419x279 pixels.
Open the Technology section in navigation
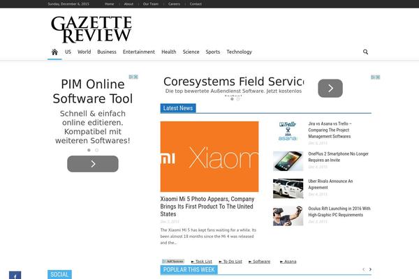[x=239, y=52]
